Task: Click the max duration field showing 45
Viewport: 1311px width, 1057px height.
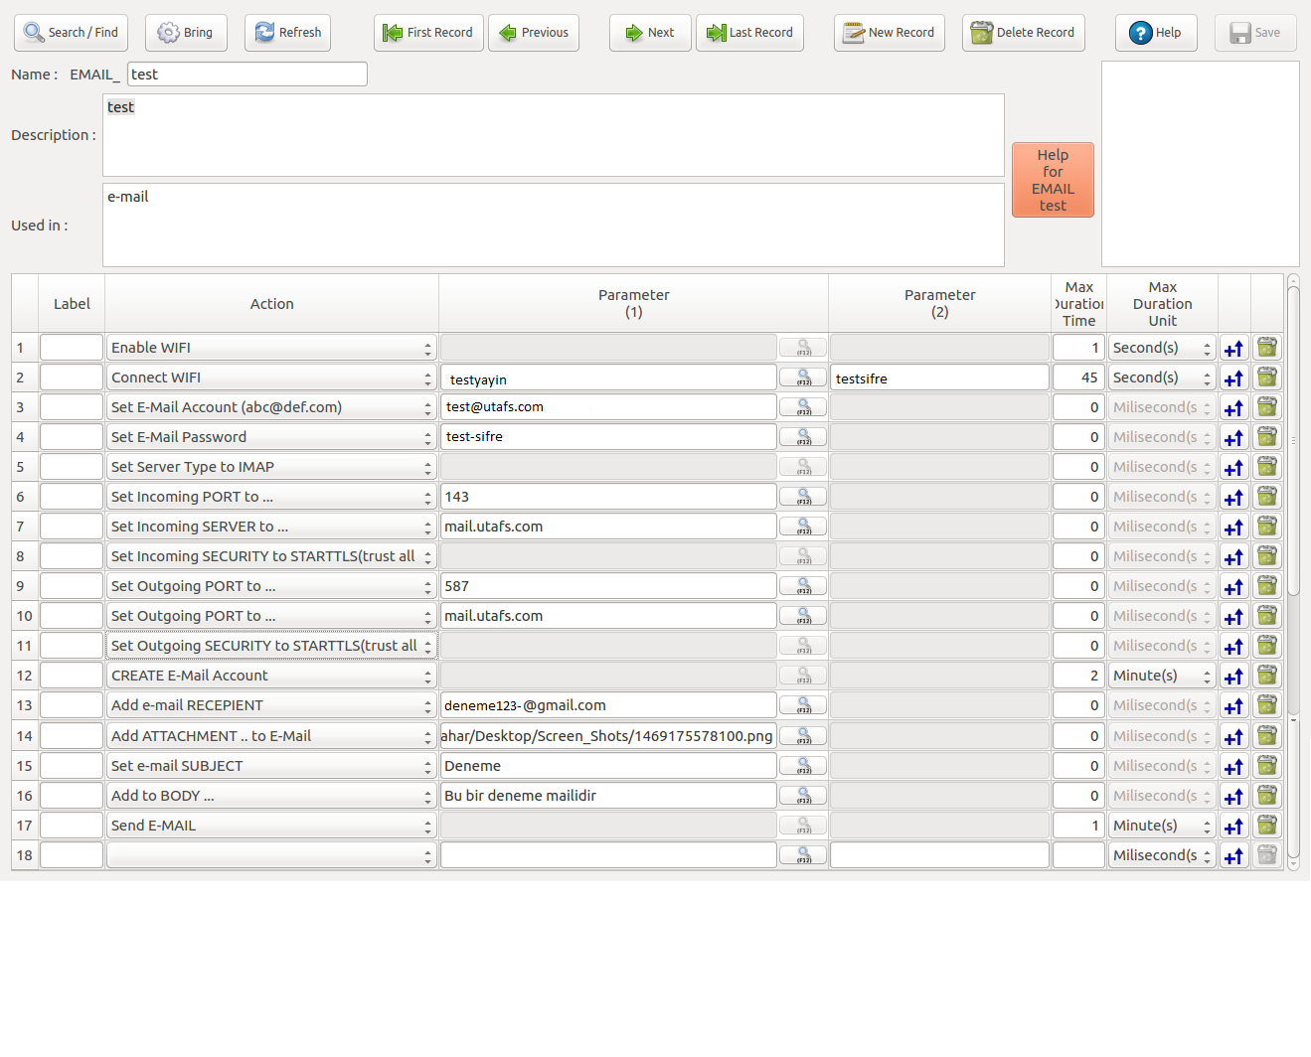Action: 1078,377
